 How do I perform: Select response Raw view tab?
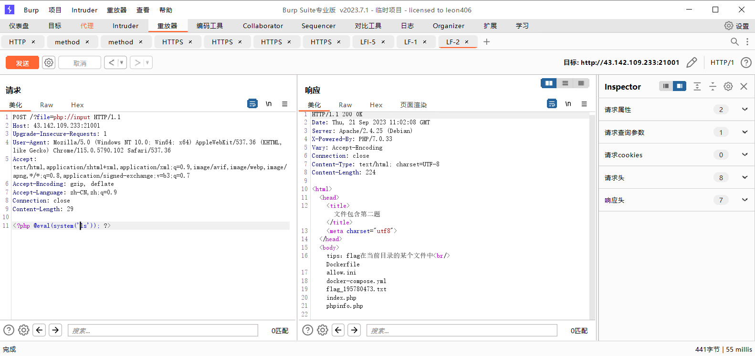(345, 105)
